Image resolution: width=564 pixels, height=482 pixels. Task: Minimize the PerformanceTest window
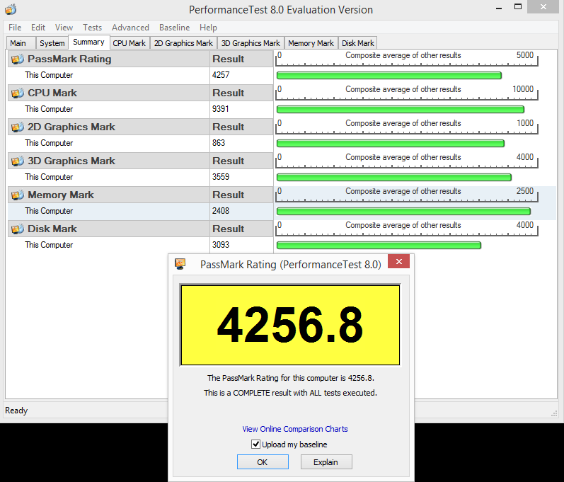click(498, 8)
